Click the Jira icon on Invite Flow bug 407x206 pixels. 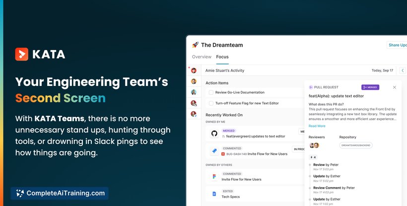click(214, 151)
